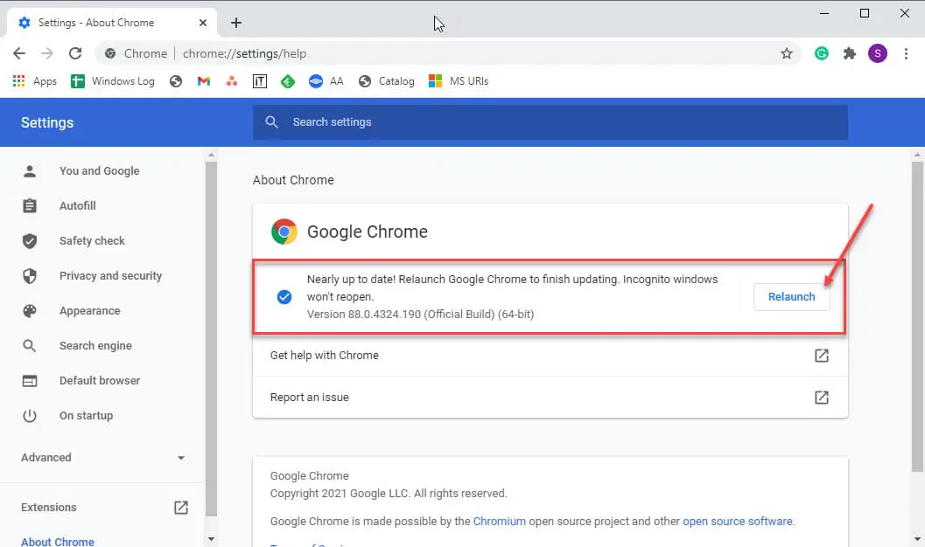
Task: Go back using the browser back arrow
Action: click(19, 53)
